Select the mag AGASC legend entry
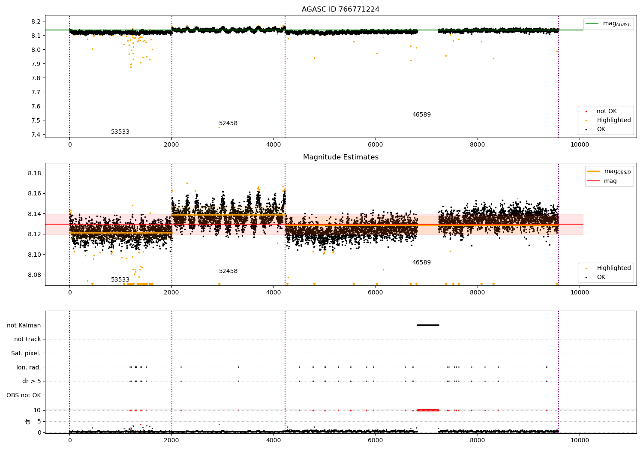This screenshot has width=643, height=450. pos(608,24)
